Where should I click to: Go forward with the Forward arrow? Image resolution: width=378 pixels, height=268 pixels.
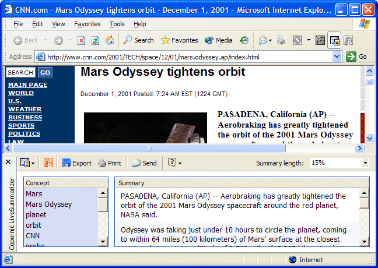point(58,40)
